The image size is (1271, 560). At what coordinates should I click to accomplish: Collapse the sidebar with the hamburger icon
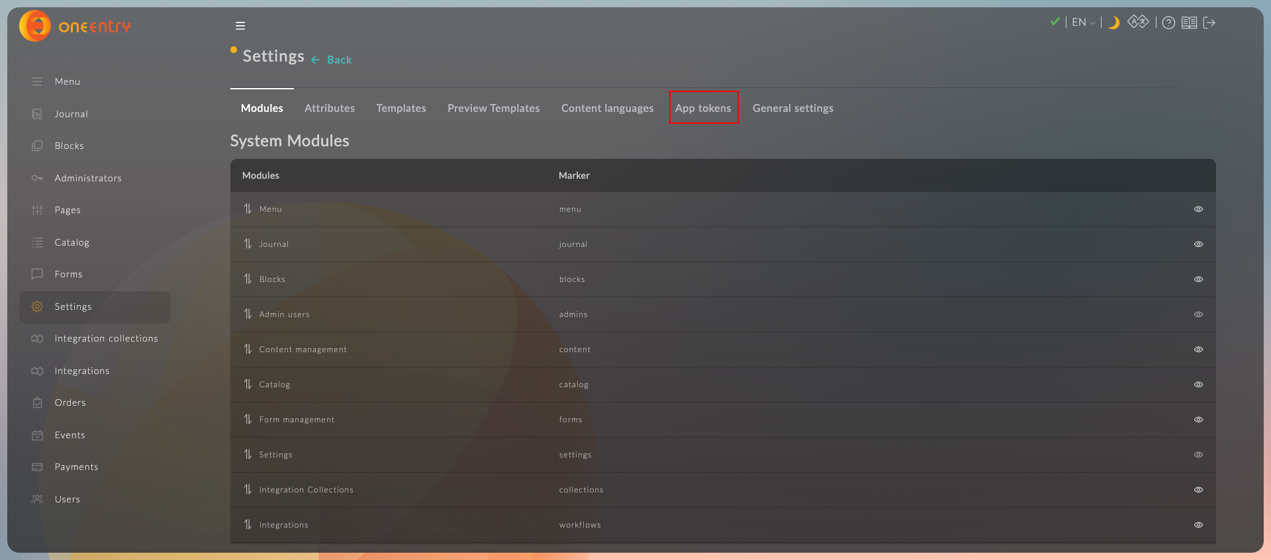point(240,26)
